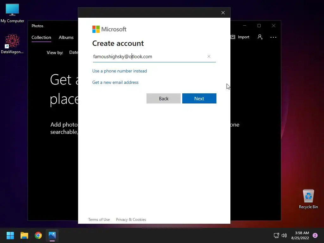Image resolution: width=324 pixels, height=243 pixels.
Task: Click the Microsoft logo in dialog
Action: (x=109, y=29)
